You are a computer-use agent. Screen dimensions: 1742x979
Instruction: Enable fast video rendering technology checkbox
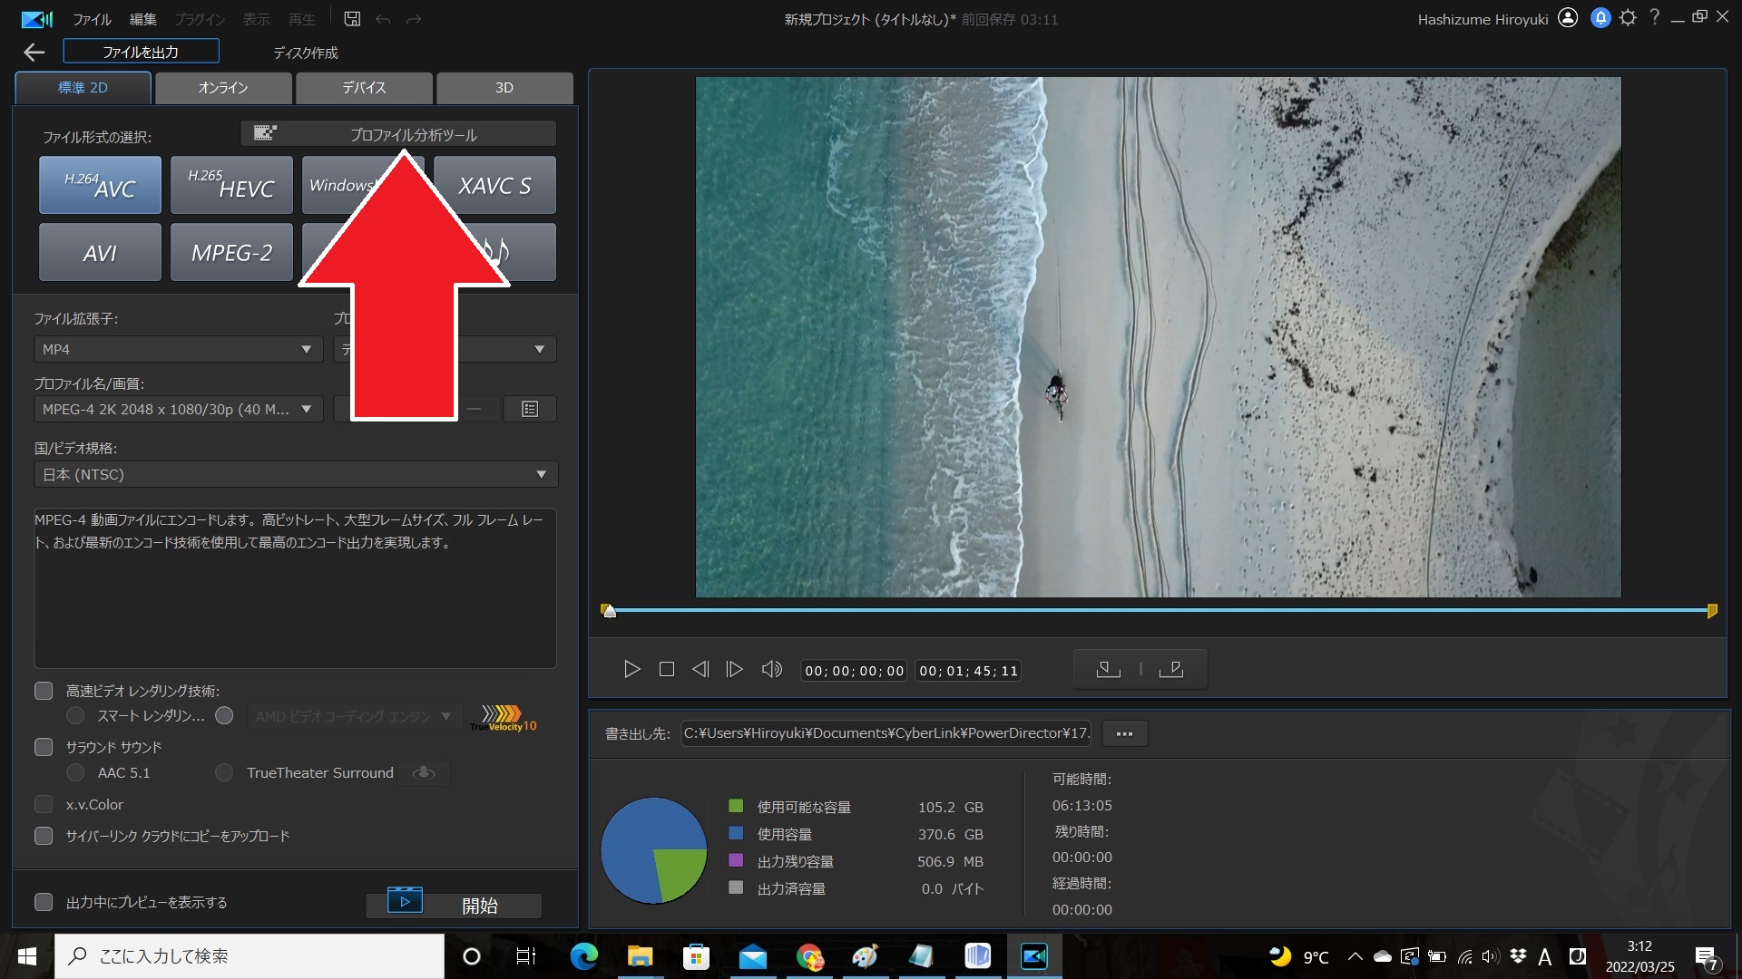tap(44, 692)
